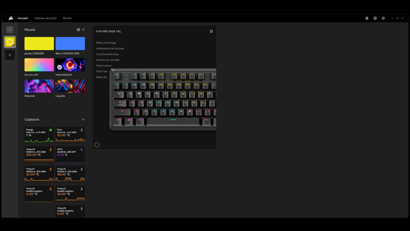Maximize the iCUE window
The image size is (410, 231).
pyautogui.click(x=398, y=18)
